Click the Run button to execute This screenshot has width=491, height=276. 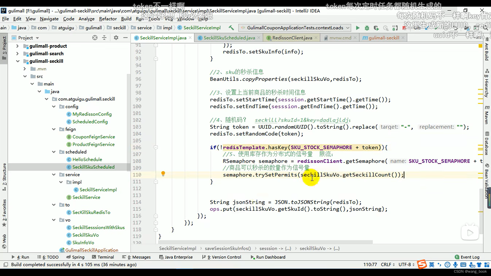point(358,28)
